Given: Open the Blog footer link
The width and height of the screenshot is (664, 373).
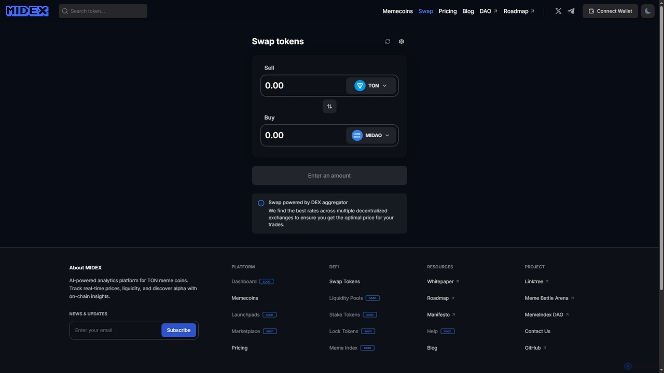Looking at the screenshot, I should click(x=432, y=348).
